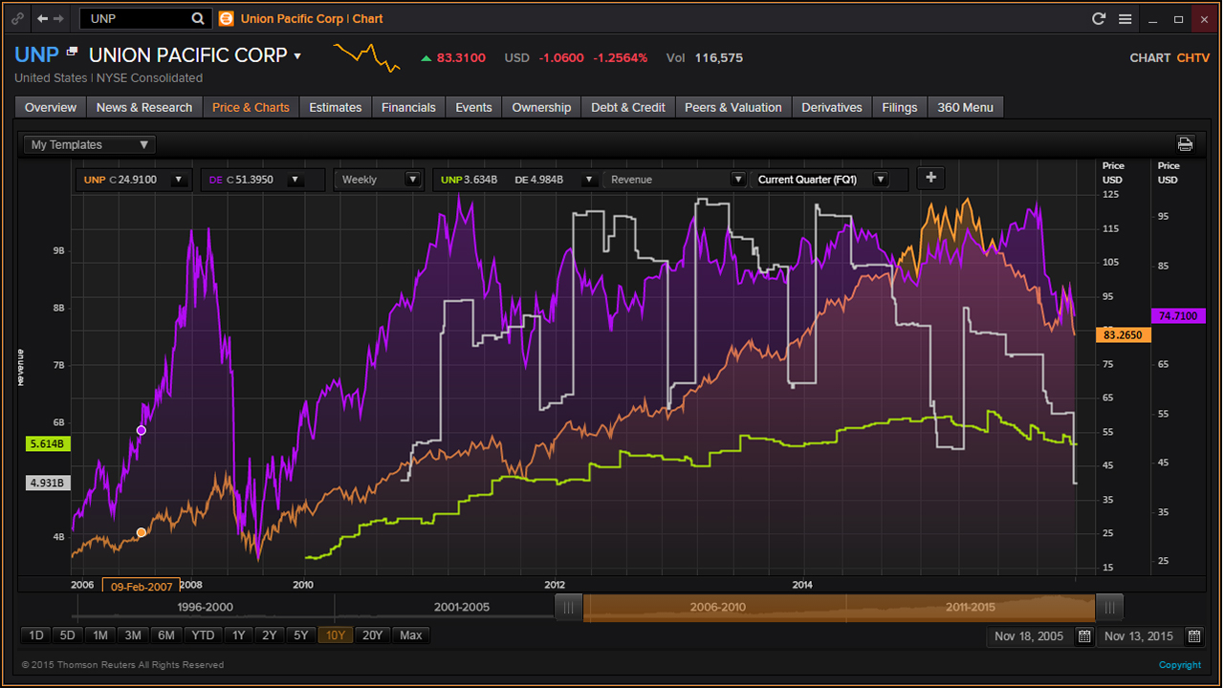Click the link chain icon in title bar
This screenshot has width=1224, height=688.
click(x=18, y=18)
